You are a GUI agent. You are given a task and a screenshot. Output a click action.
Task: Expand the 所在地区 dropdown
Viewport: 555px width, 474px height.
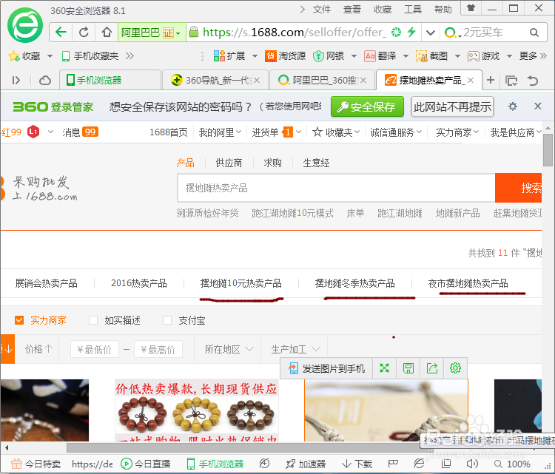coord(229,350)
